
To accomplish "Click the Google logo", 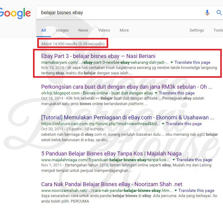I will pyautogui.click(x=15, y=13).
